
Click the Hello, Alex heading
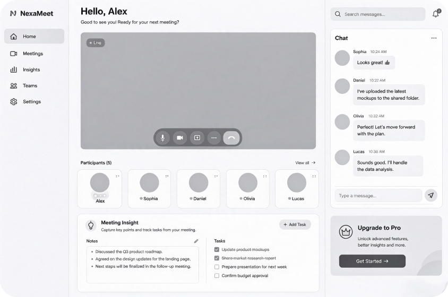click(104, 12)
